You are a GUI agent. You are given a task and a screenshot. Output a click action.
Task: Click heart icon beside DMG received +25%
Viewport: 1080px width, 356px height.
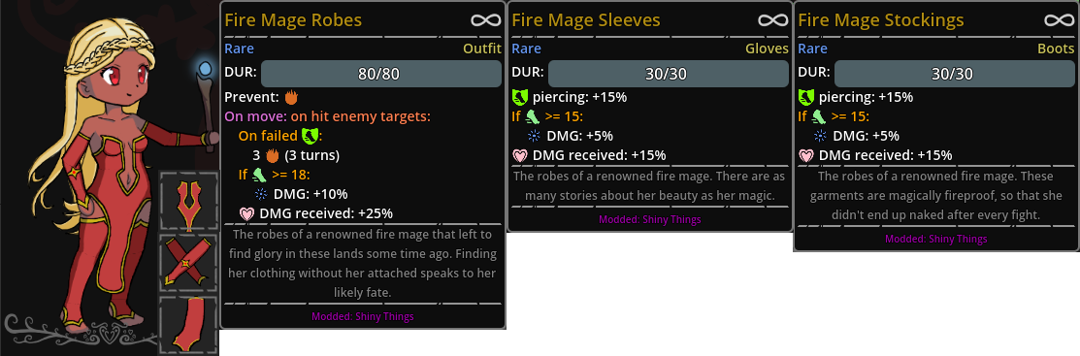point(247,213)
